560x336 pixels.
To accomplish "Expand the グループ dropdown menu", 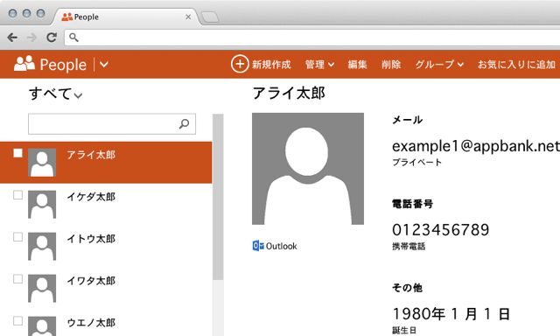I will pyautogui.click(x=439, y=64).
